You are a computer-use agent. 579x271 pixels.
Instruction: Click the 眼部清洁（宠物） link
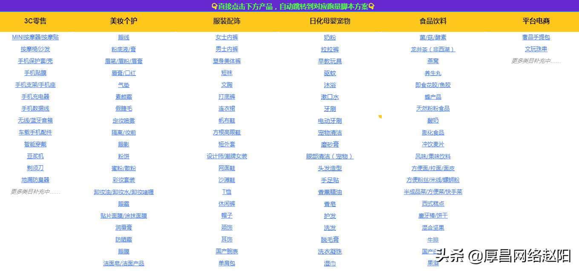[x=330, y=156]
